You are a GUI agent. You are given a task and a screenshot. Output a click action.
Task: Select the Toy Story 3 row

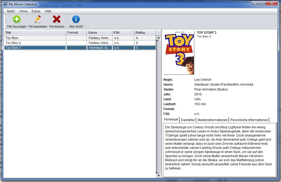(x=80, y=48)
